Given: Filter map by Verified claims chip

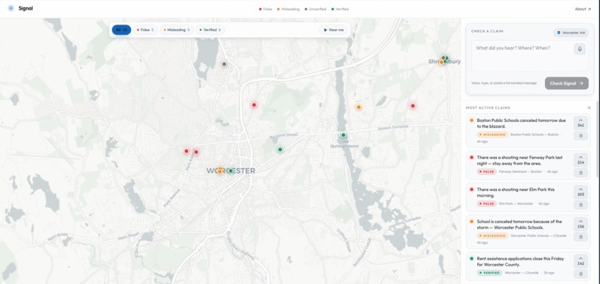Looking at the screenshot, I should coord(210,30).
